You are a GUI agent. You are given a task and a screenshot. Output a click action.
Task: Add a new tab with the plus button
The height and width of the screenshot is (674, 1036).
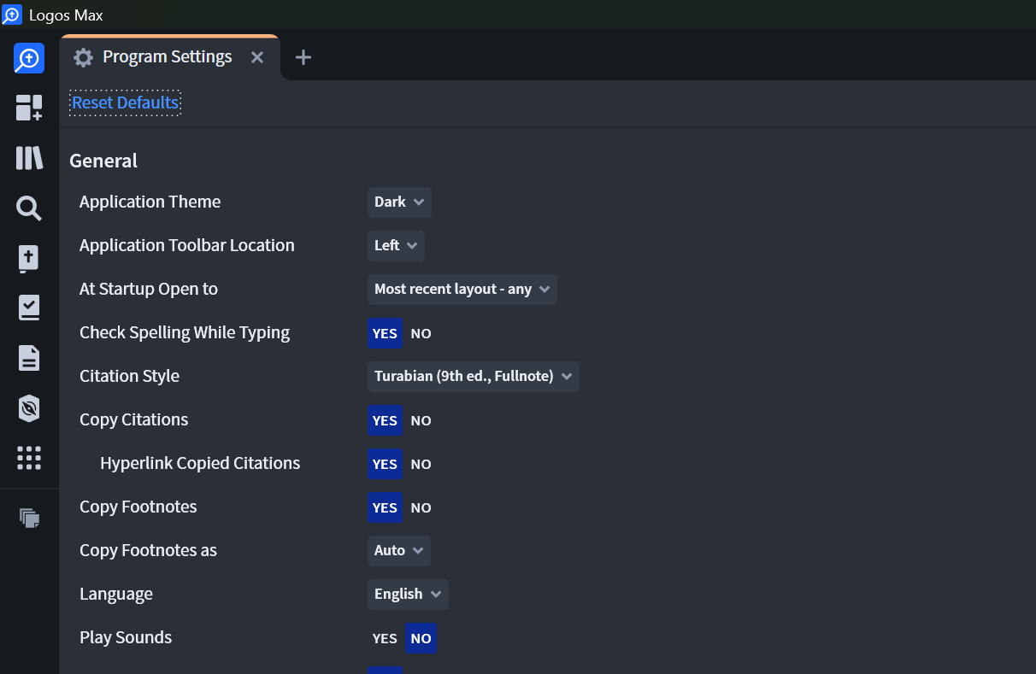[303, 57]
